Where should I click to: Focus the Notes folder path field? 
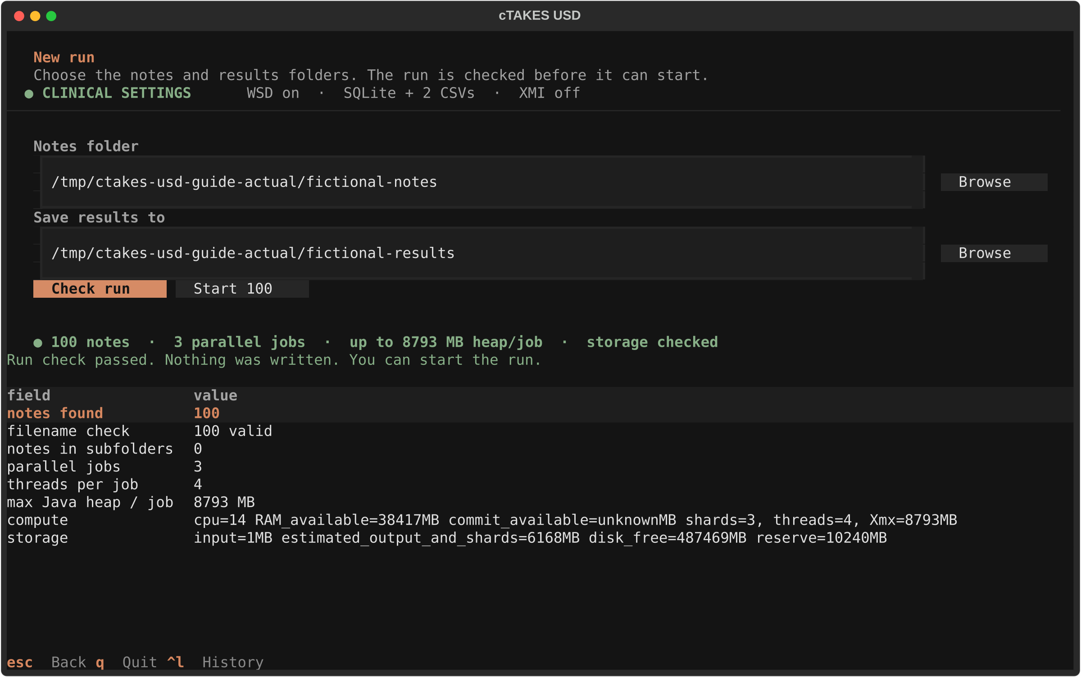(482, 182)
